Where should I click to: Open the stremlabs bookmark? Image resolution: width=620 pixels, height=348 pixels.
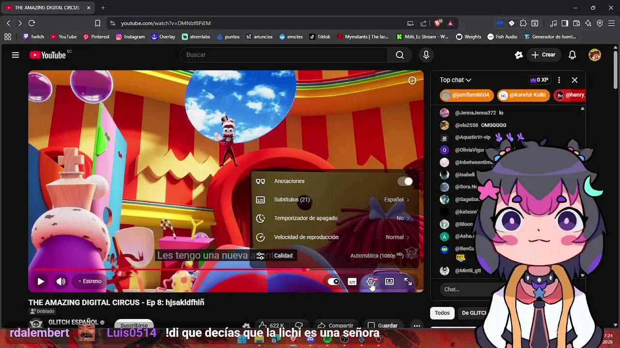pos(196,37)
